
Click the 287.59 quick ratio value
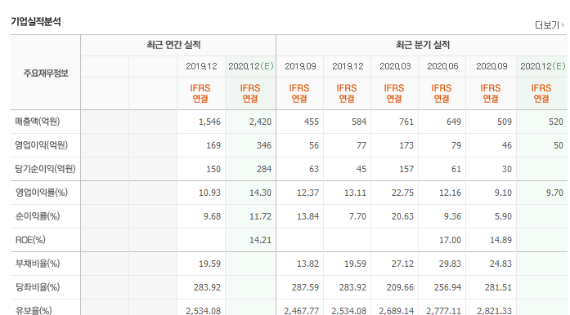tap(305, 287)
